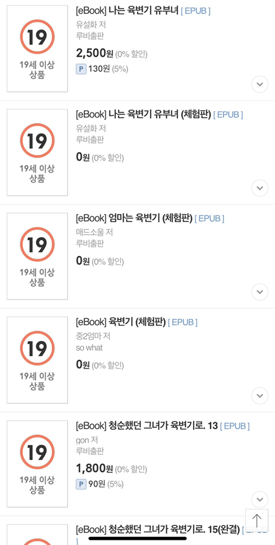The height and width of the screenshot is (545, 275).
Task: Open the 19 badge thumbnail for 매드소울's book
Action: (37, 256)
